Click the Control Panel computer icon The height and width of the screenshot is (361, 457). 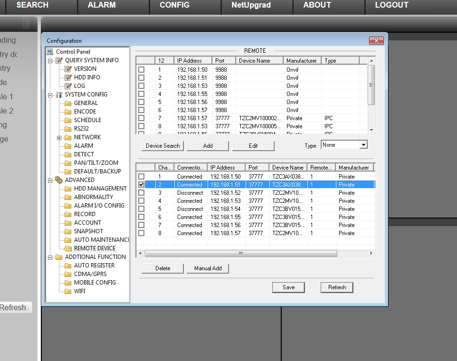point(50,52)
